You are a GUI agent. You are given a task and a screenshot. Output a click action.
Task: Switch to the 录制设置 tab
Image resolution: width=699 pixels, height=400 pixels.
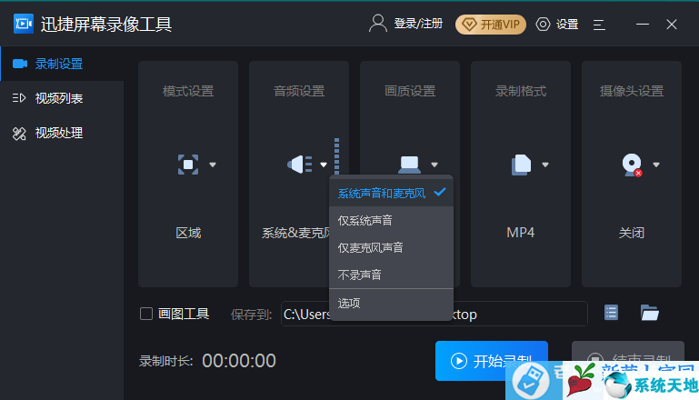pos(62,64)
